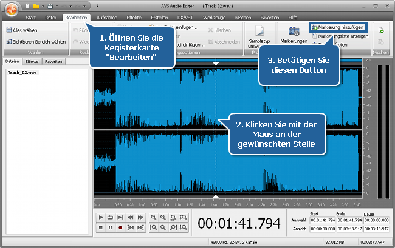Zoom in horizontally with plus magnifier
395x248 pixels.
(153, 217)
